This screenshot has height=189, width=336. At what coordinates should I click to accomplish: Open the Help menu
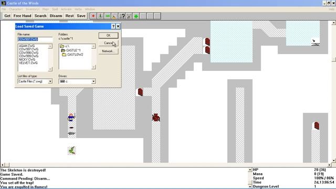pos(331,9)
